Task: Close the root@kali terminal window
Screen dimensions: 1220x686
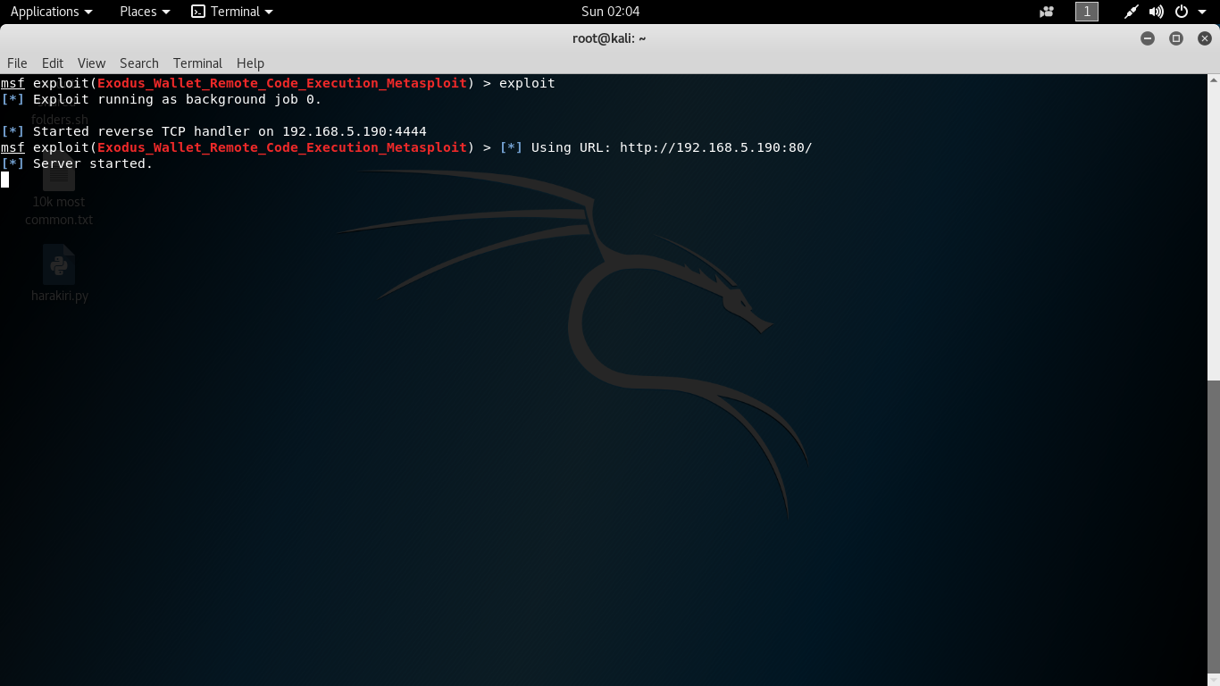Action: point(1205,38)
